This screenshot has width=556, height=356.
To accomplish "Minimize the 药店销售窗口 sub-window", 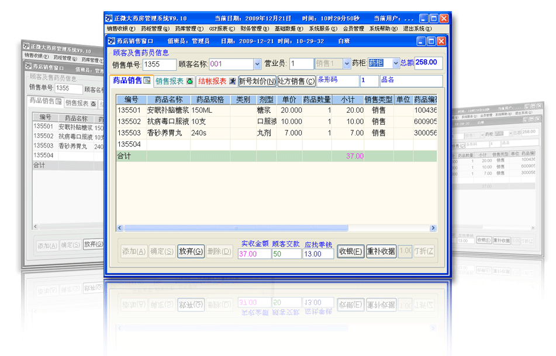I will point(422,42).
